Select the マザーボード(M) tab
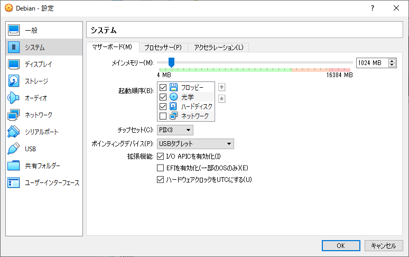 (112, 47)
